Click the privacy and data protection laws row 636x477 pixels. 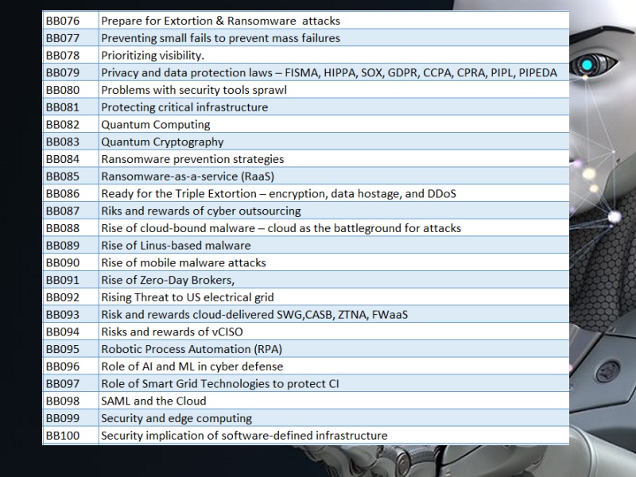(x=328, y=73)
